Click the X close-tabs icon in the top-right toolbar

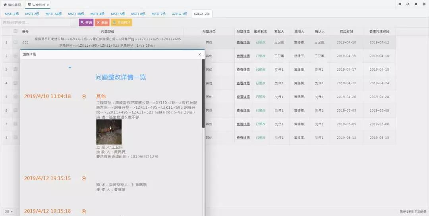[416, 4]
